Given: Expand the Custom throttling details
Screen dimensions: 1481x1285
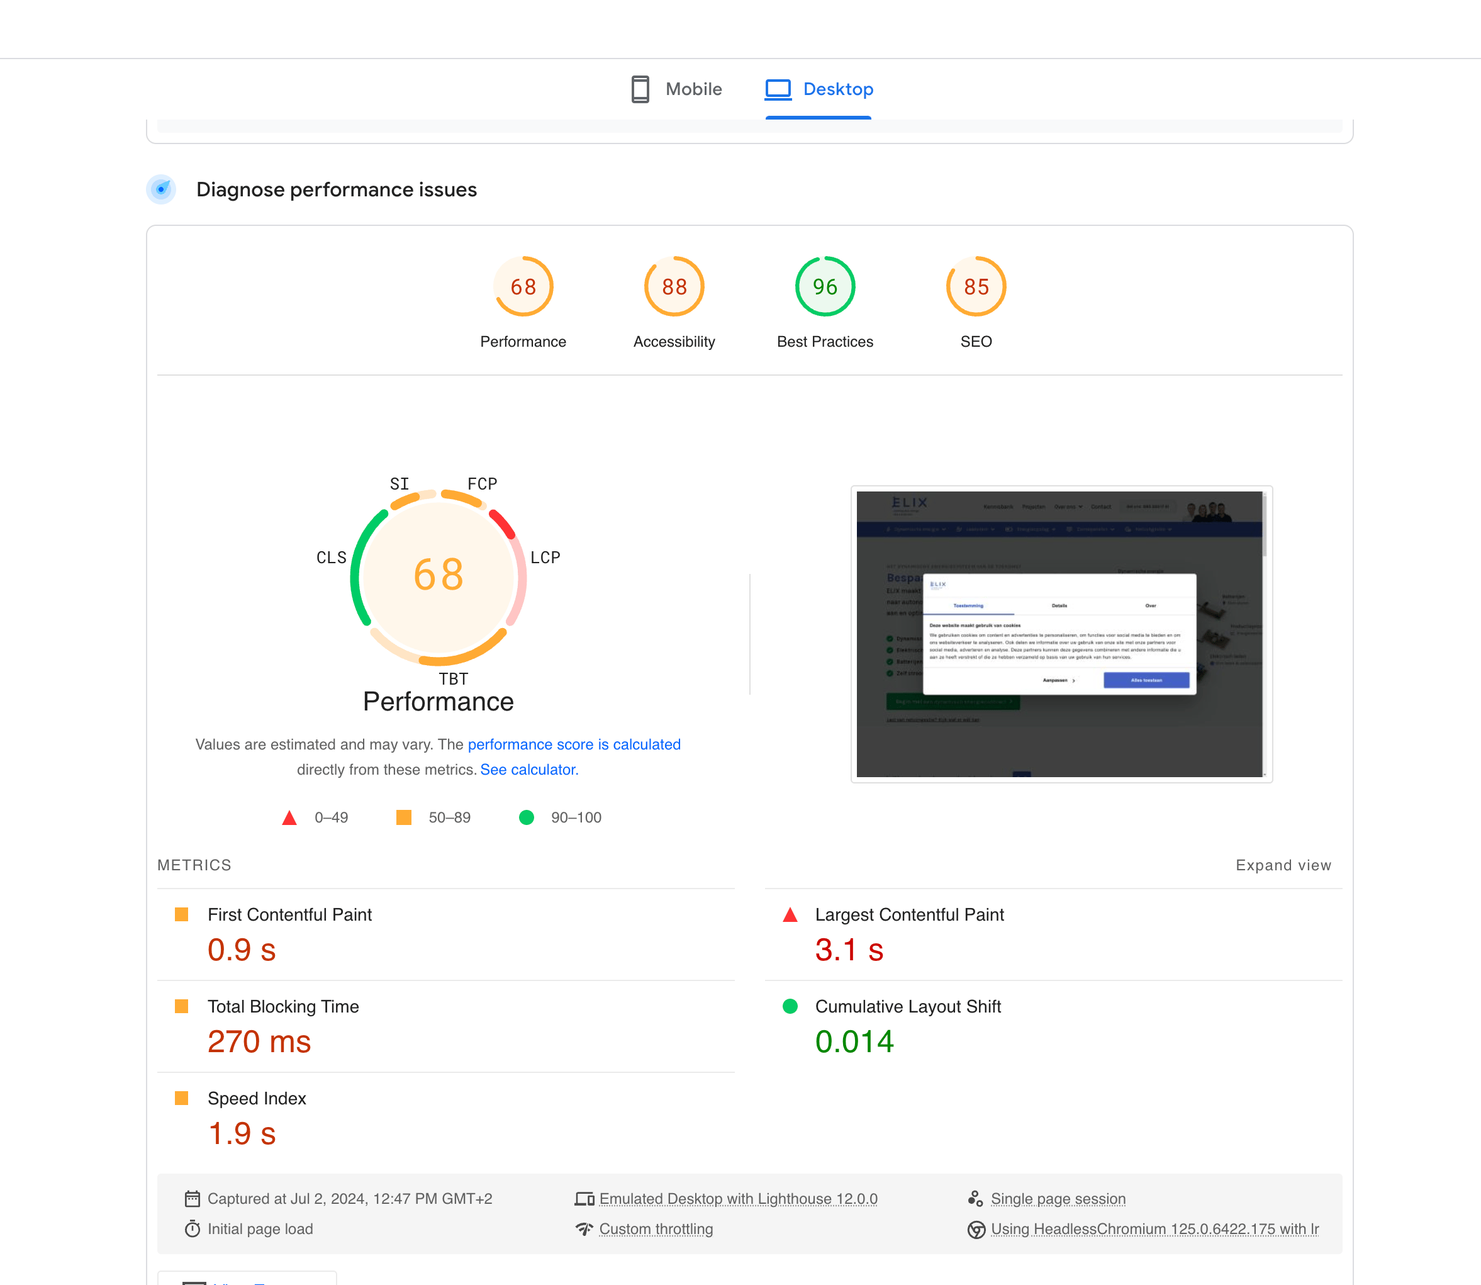Looking at the screenshot, I should coord(655,1228).
